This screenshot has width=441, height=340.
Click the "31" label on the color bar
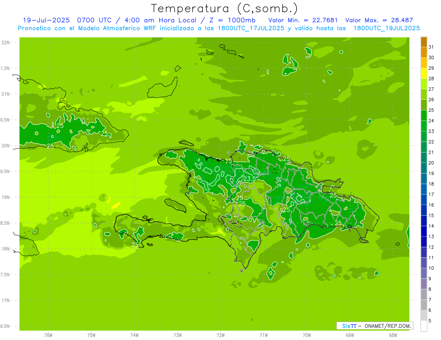[x=431, y=47]
